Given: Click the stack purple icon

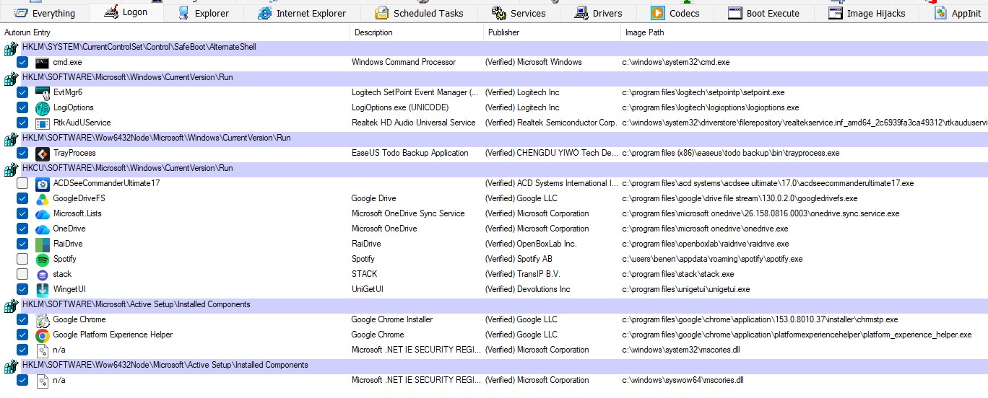Looking at the screenshot, I should click(42, 274).
